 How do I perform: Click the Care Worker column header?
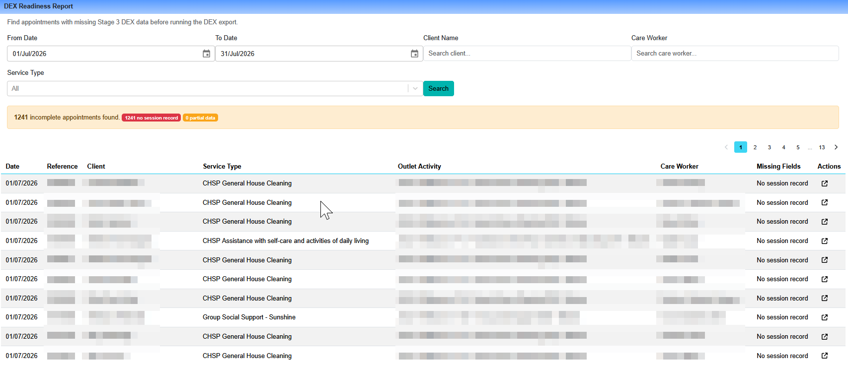click(679, 167)
